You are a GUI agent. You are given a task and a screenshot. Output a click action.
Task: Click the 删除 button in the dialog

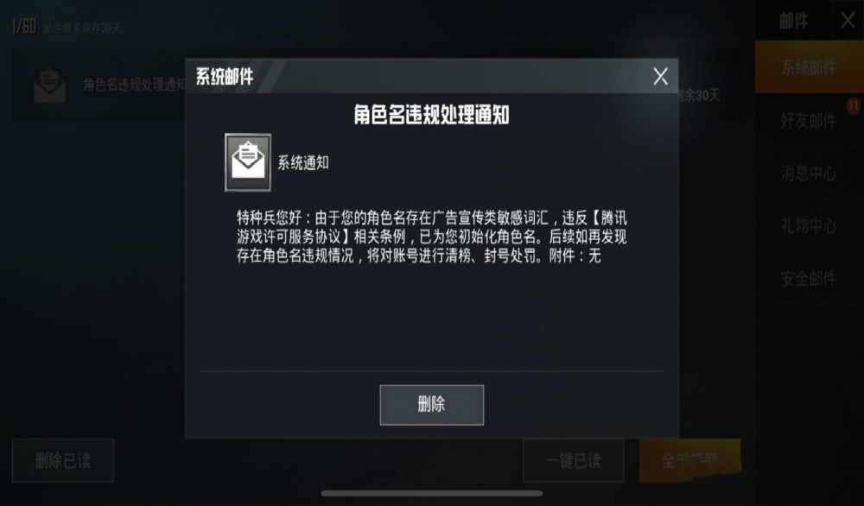click(431, 405)
